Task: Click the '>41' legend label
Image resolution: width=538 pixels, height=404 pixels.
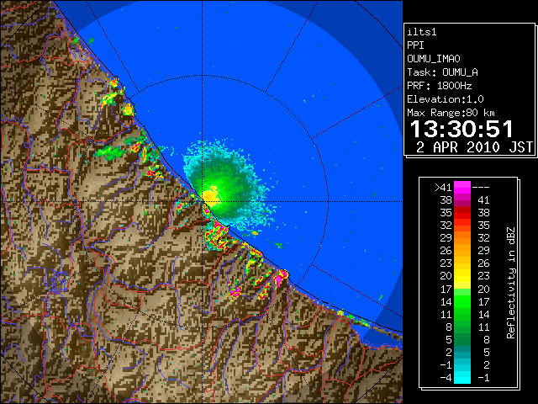Action: click(443, 188)
